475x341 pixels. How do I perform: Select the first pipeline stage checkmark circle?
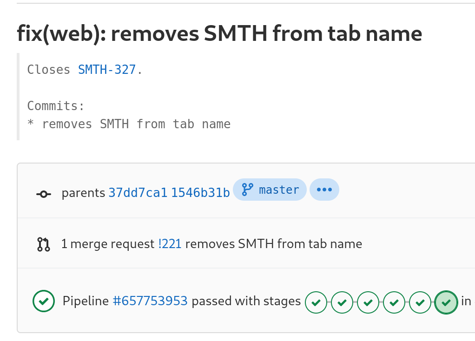(x=316, y=302)
